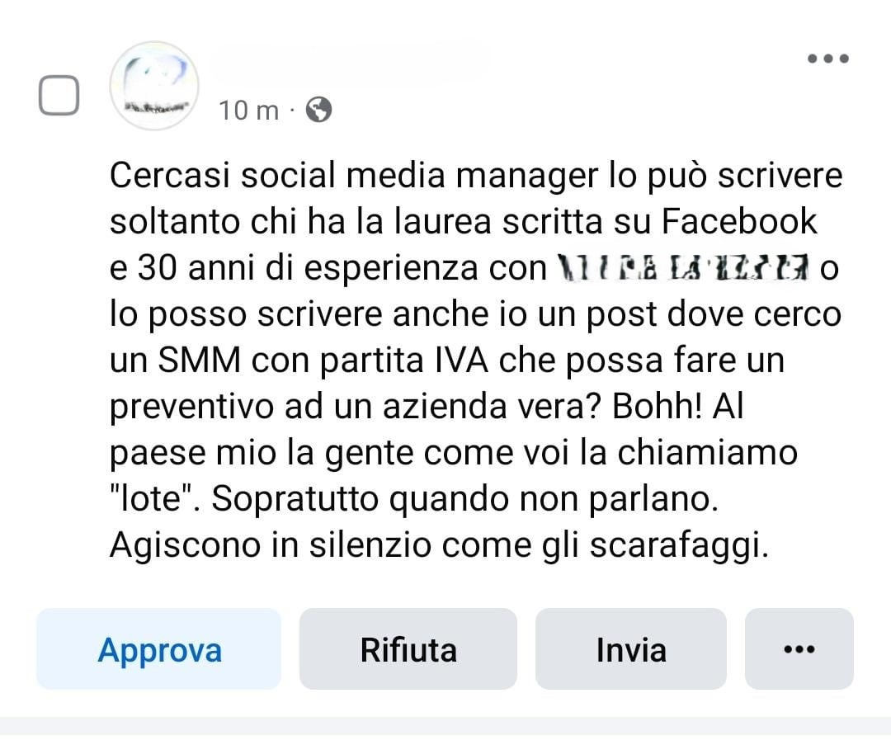Reject the post with the Rifiuta button
Viewport: 891px width, 740px height.
pyautogui.click(x=408, y=649)
